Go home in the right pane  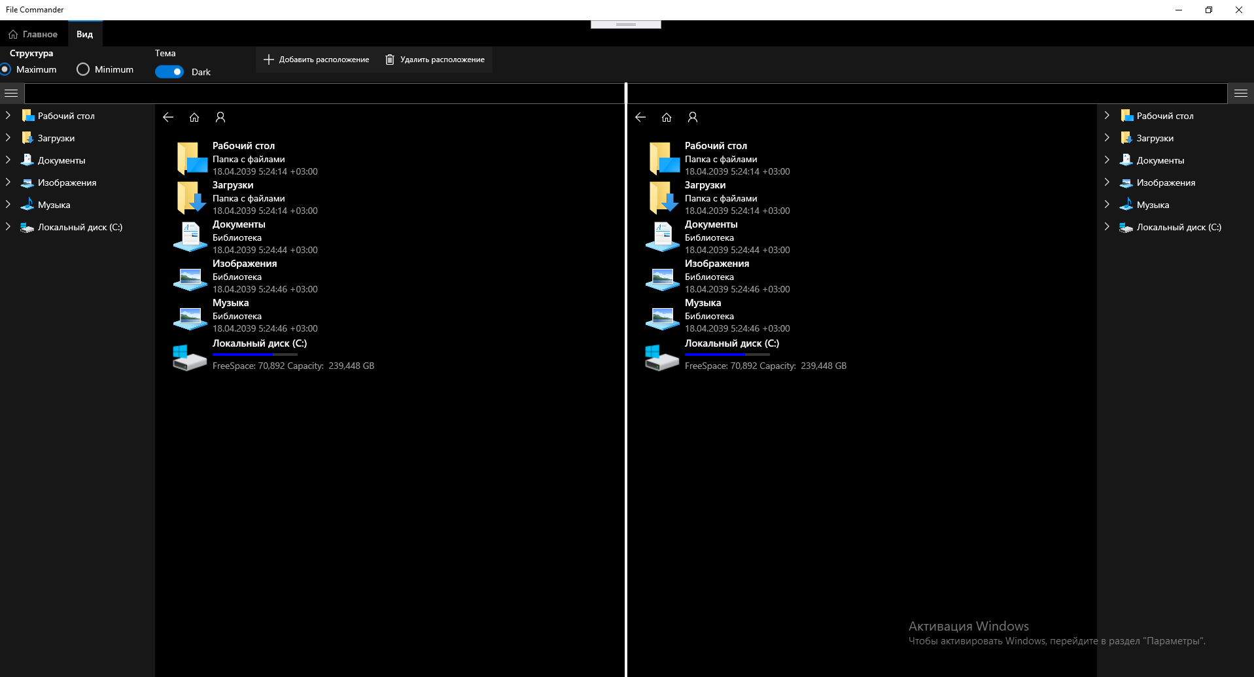coord(667,117)
